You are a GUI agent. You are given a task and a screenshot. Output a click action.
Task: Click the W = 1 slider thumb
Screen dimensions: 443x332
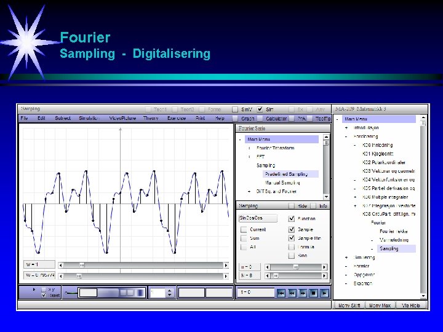point(82,265)
